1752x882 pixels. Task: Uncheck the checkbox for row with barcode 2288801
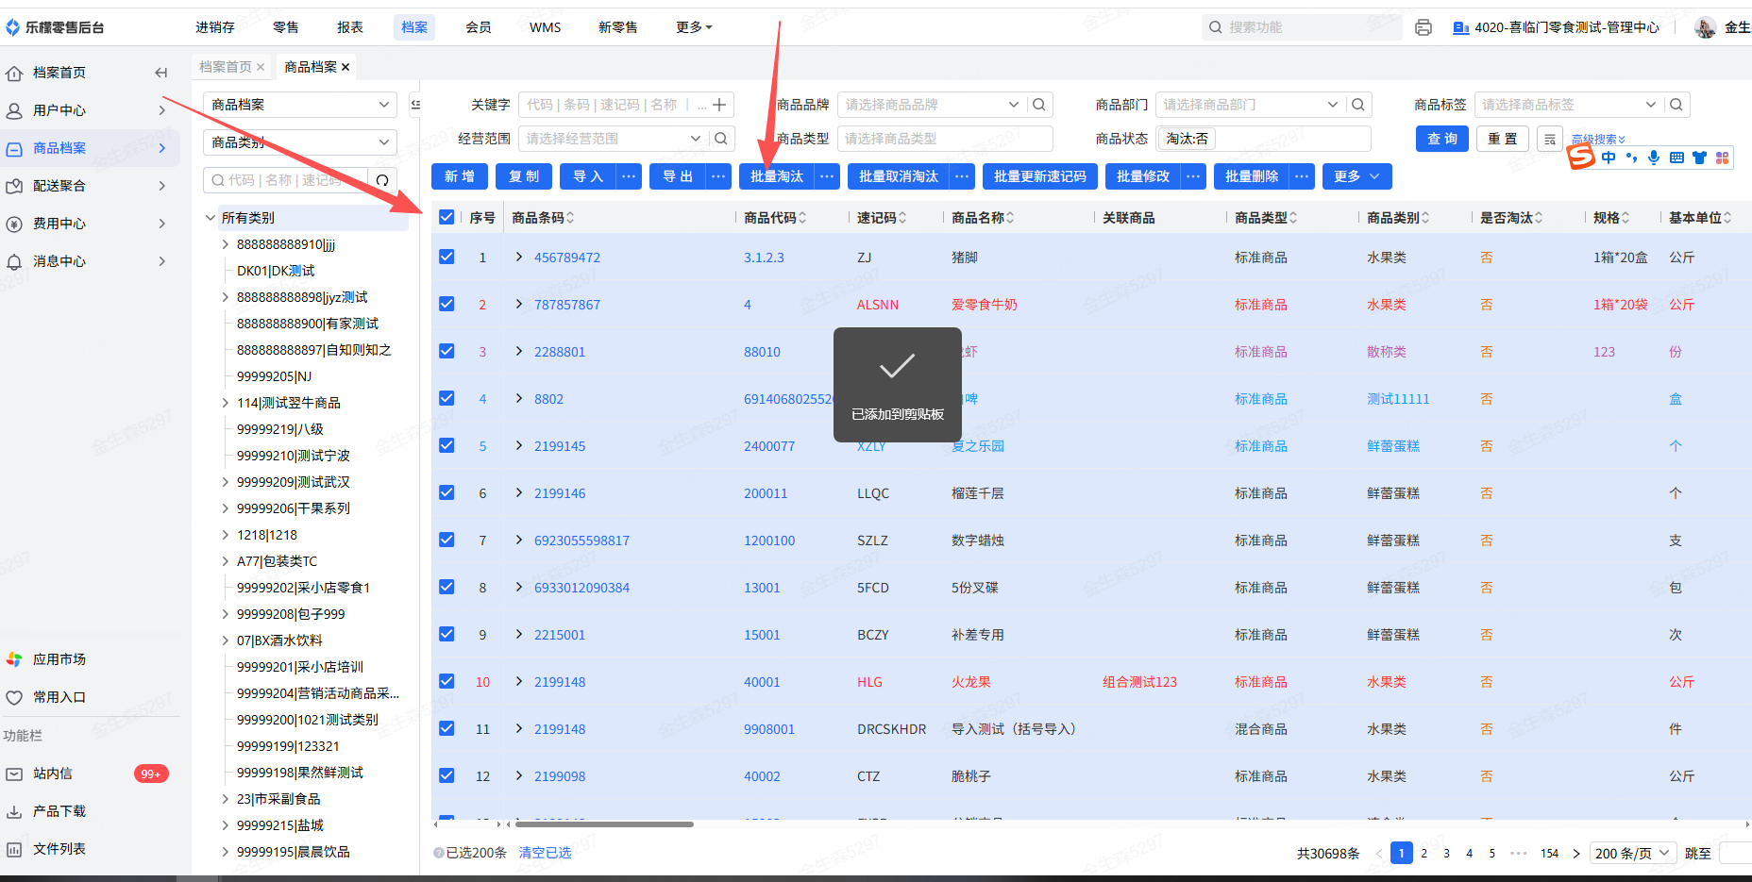[x=447, y=351]
